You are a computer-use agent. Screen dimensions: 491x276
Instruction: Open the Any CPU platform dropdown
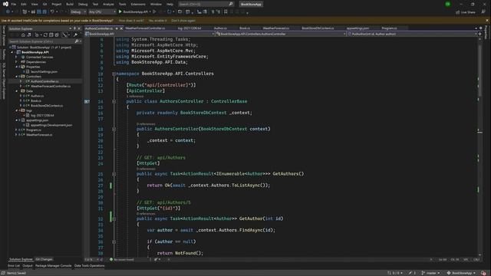point(102,11)
